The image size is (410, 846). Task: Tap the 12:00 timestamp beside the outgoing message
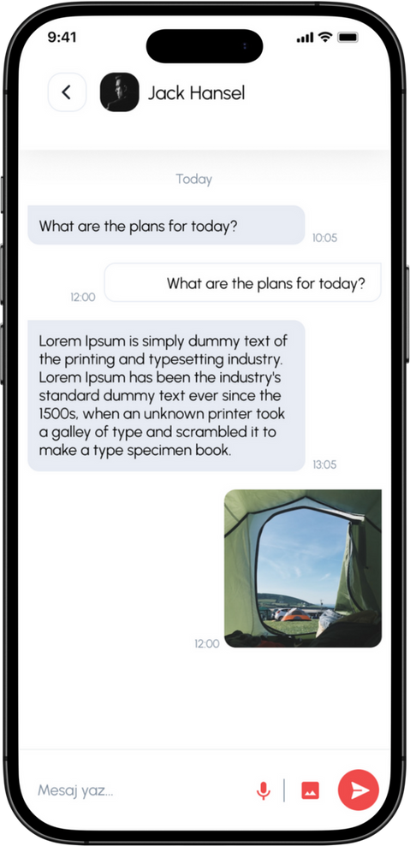[x=83, y=298]
